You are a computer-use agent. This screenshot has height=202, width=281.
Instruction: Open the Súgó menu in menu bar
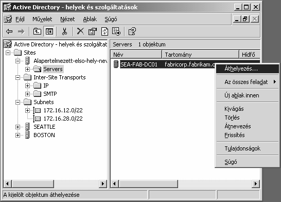[x=111, y=19]
